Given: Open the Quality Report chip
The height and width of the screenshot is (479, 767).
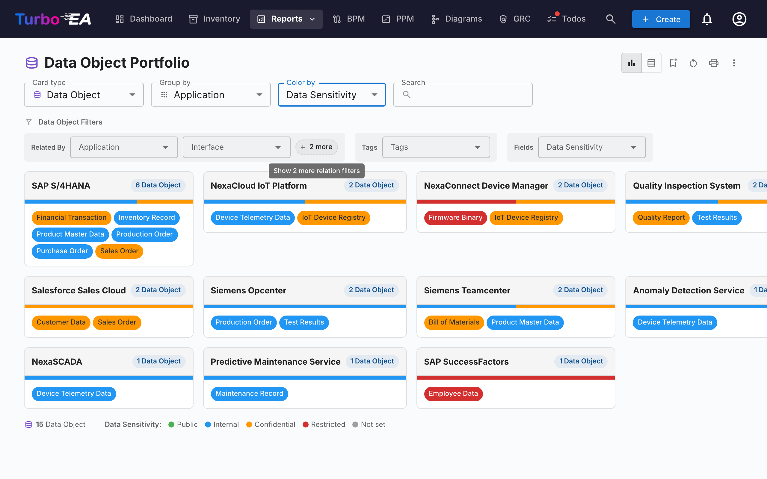Looking at the screenshot, I should tap(661, 218).
